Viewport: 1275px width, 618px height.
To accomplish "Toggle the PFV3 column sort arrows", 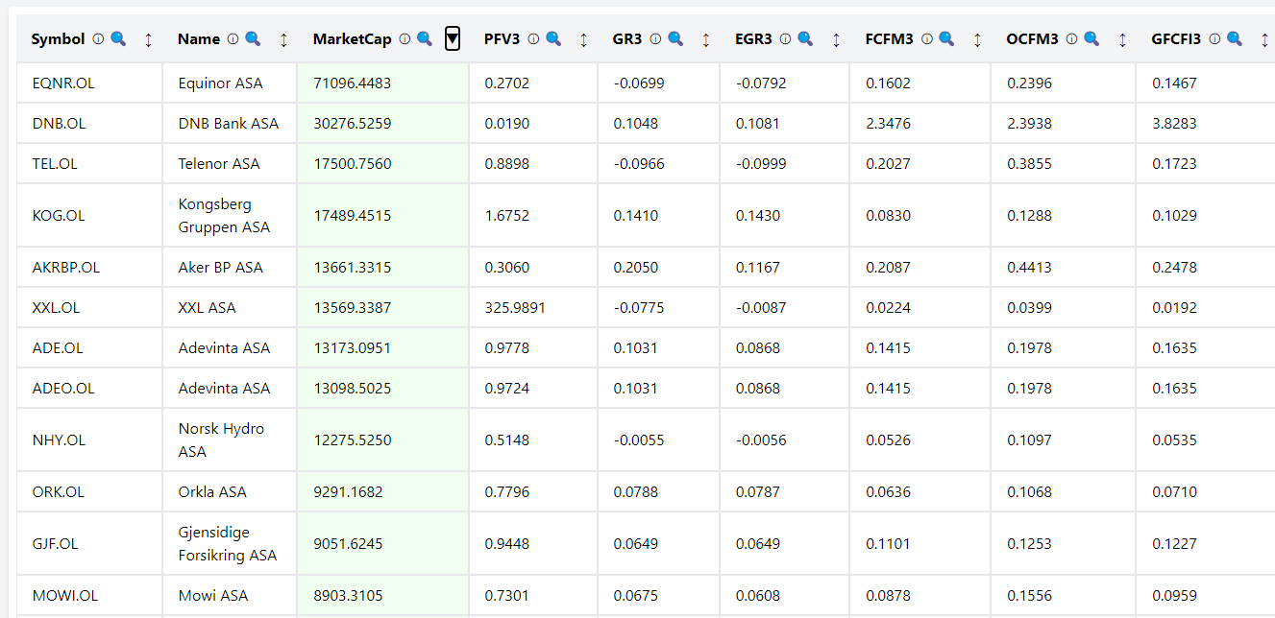I will tap(583, 39).
